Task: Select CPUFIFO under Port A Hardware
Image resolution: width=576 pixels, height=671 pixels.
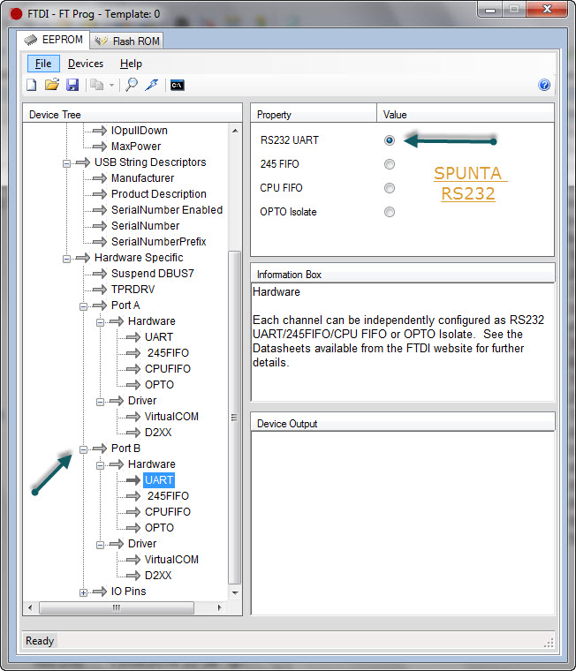Action: (168, 369)
